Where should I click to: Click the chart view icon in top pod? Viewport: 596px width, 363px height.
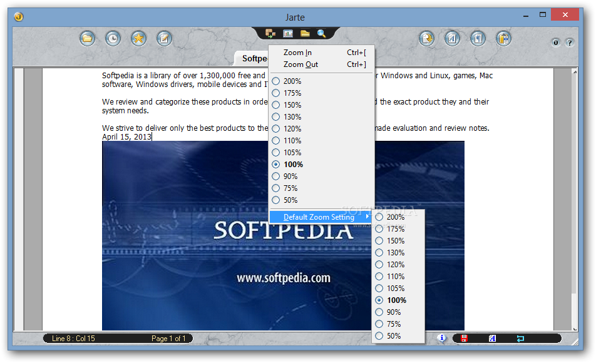point(288,33)
